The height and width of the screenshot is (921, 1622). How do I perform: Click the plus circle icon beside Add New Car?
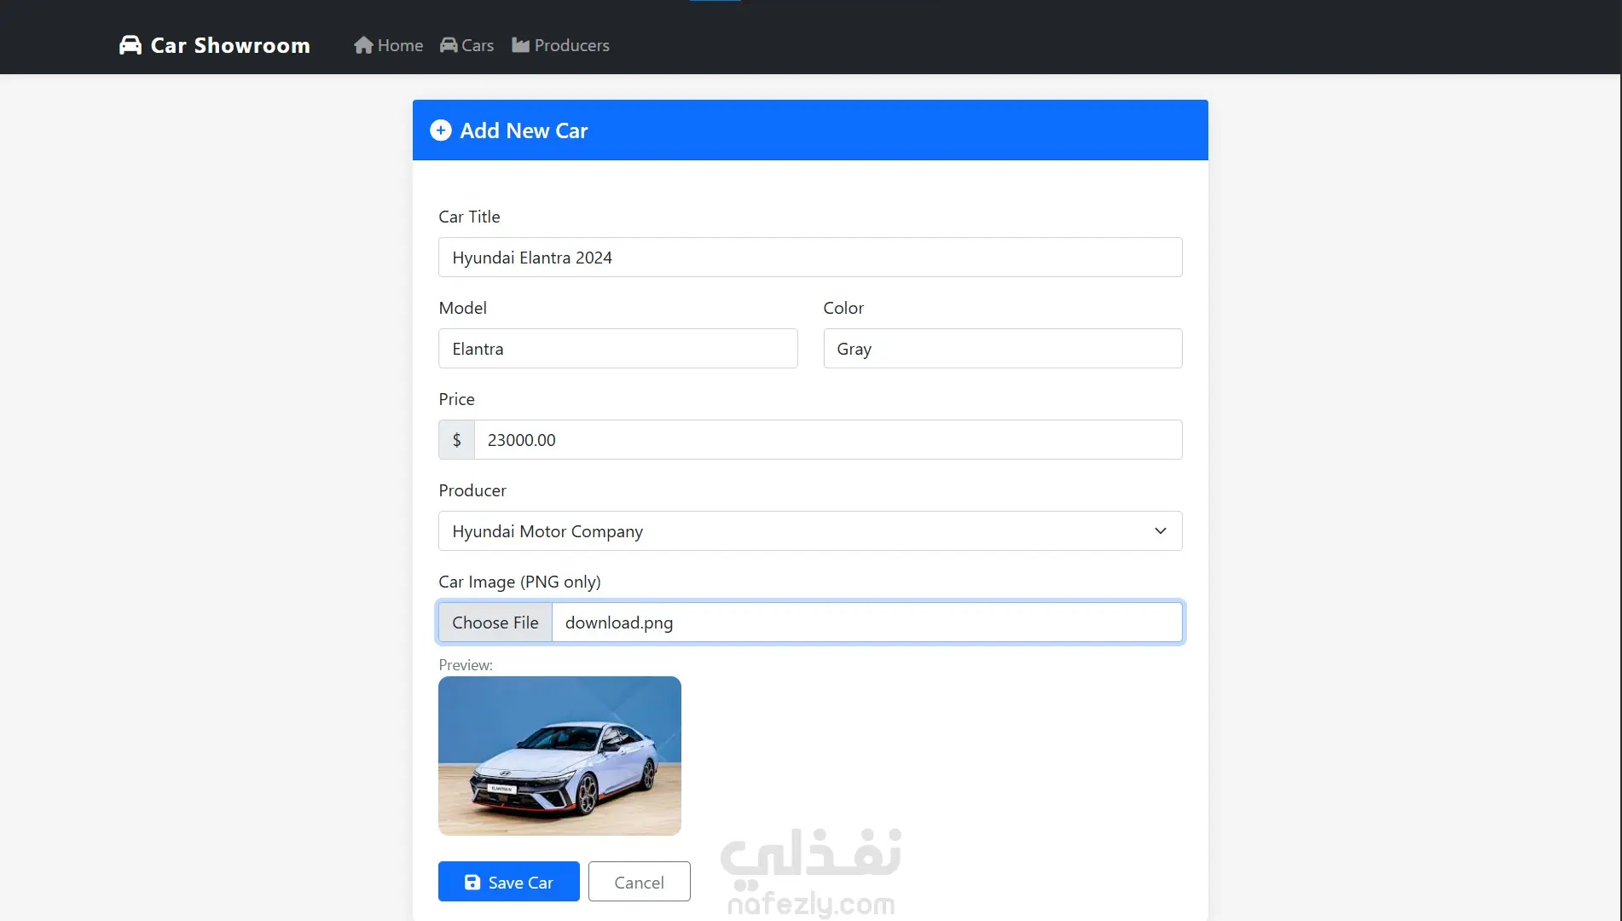441,130
